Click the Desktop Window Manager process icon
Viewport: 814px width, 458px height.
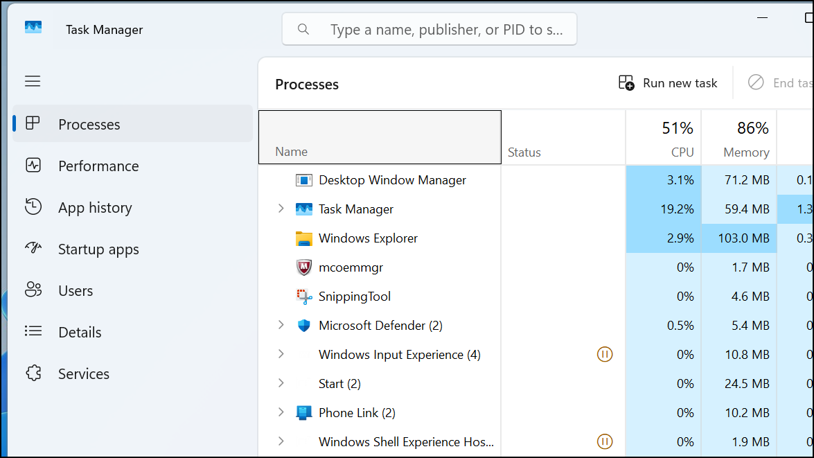[303, 180]
